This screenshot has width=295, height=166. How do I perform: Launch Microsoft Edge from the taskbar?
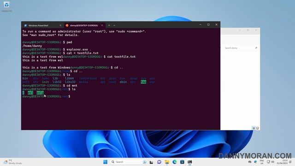pyautogui.click(x=174, y=162)
